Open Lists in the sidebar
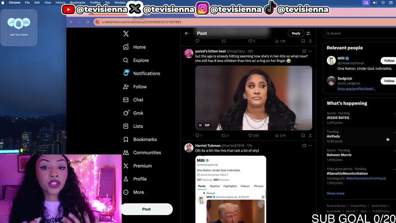 click(x=133, y=126)
